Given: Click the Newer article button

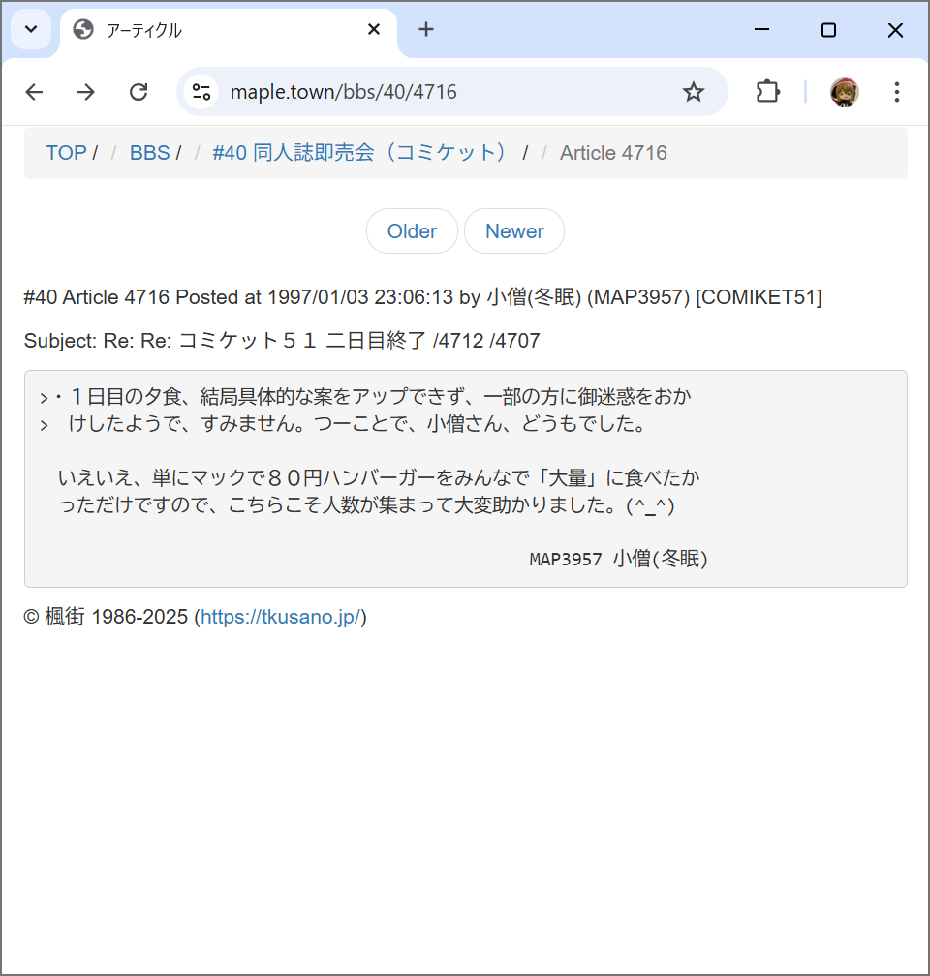Looking at the screenshot, I should tap(514, 231).
